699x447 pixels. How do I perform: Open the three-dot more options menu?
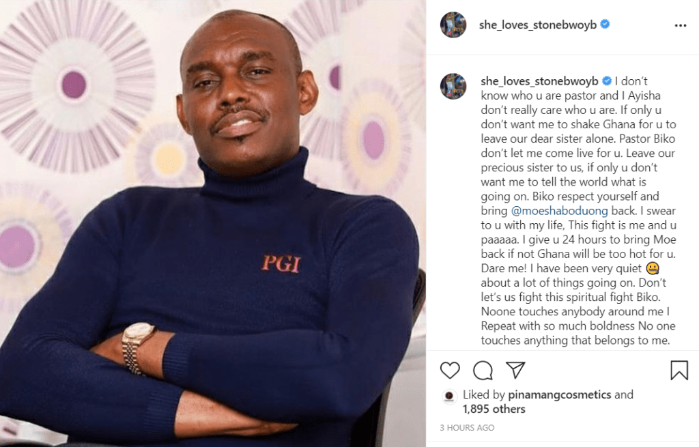[x=681, y=25]
